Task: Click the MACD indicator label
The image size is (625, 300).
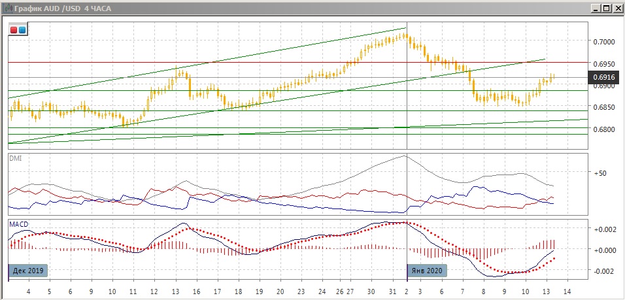Action: point(19,224)
